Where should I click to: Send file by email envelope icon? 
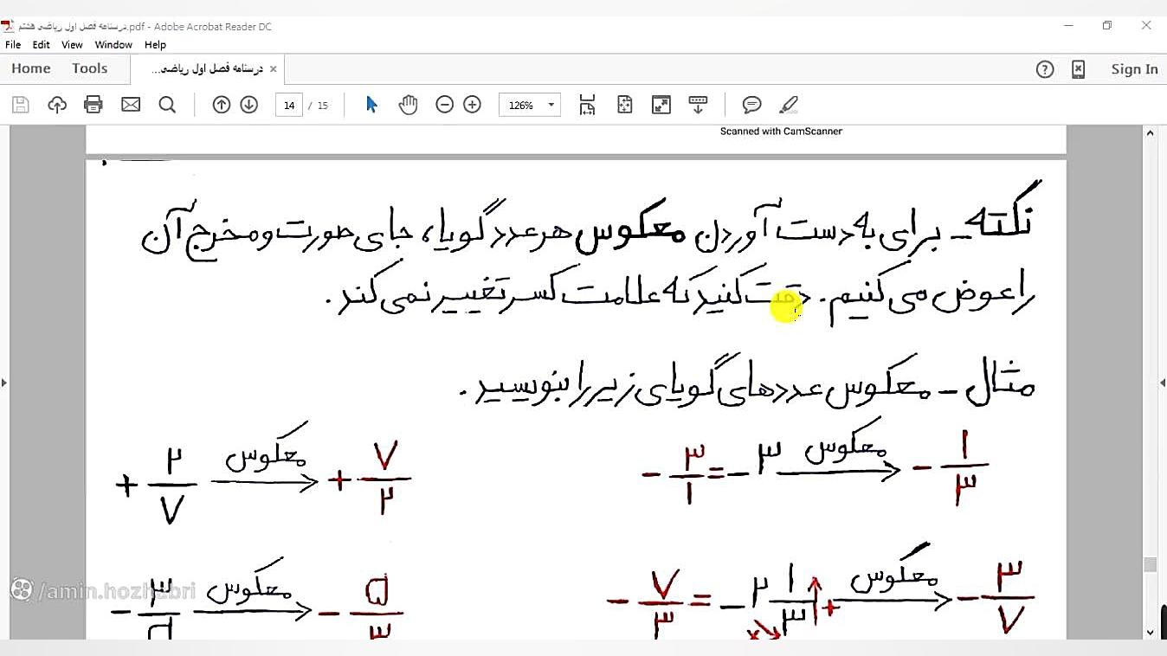point(131,105)
